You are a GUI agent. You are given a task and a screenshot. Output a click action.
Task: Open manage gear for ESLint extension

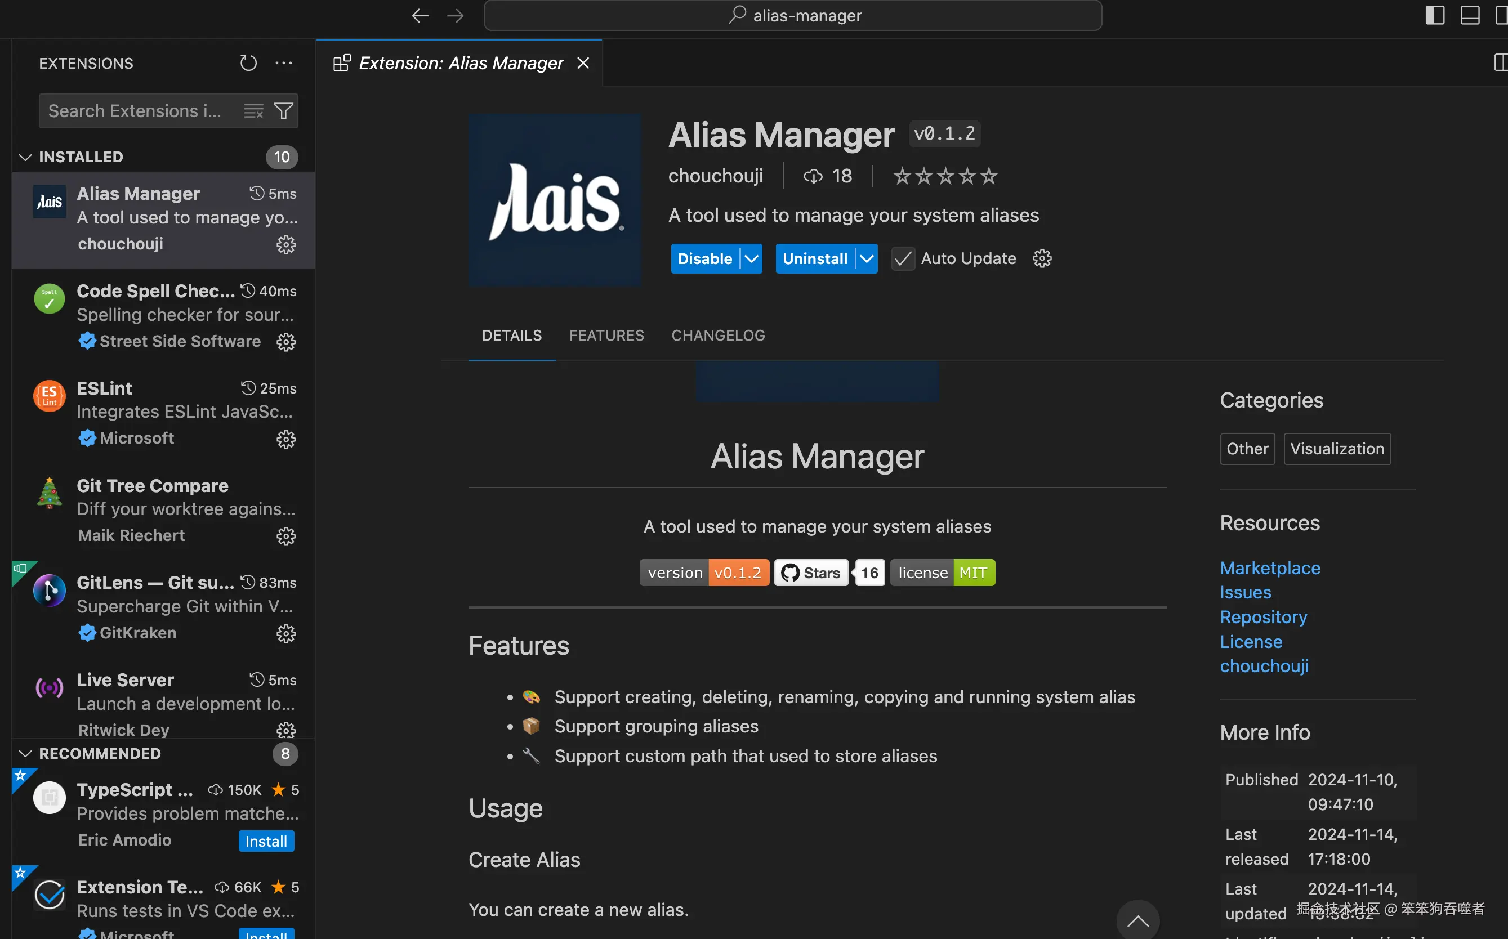[285, 439]
